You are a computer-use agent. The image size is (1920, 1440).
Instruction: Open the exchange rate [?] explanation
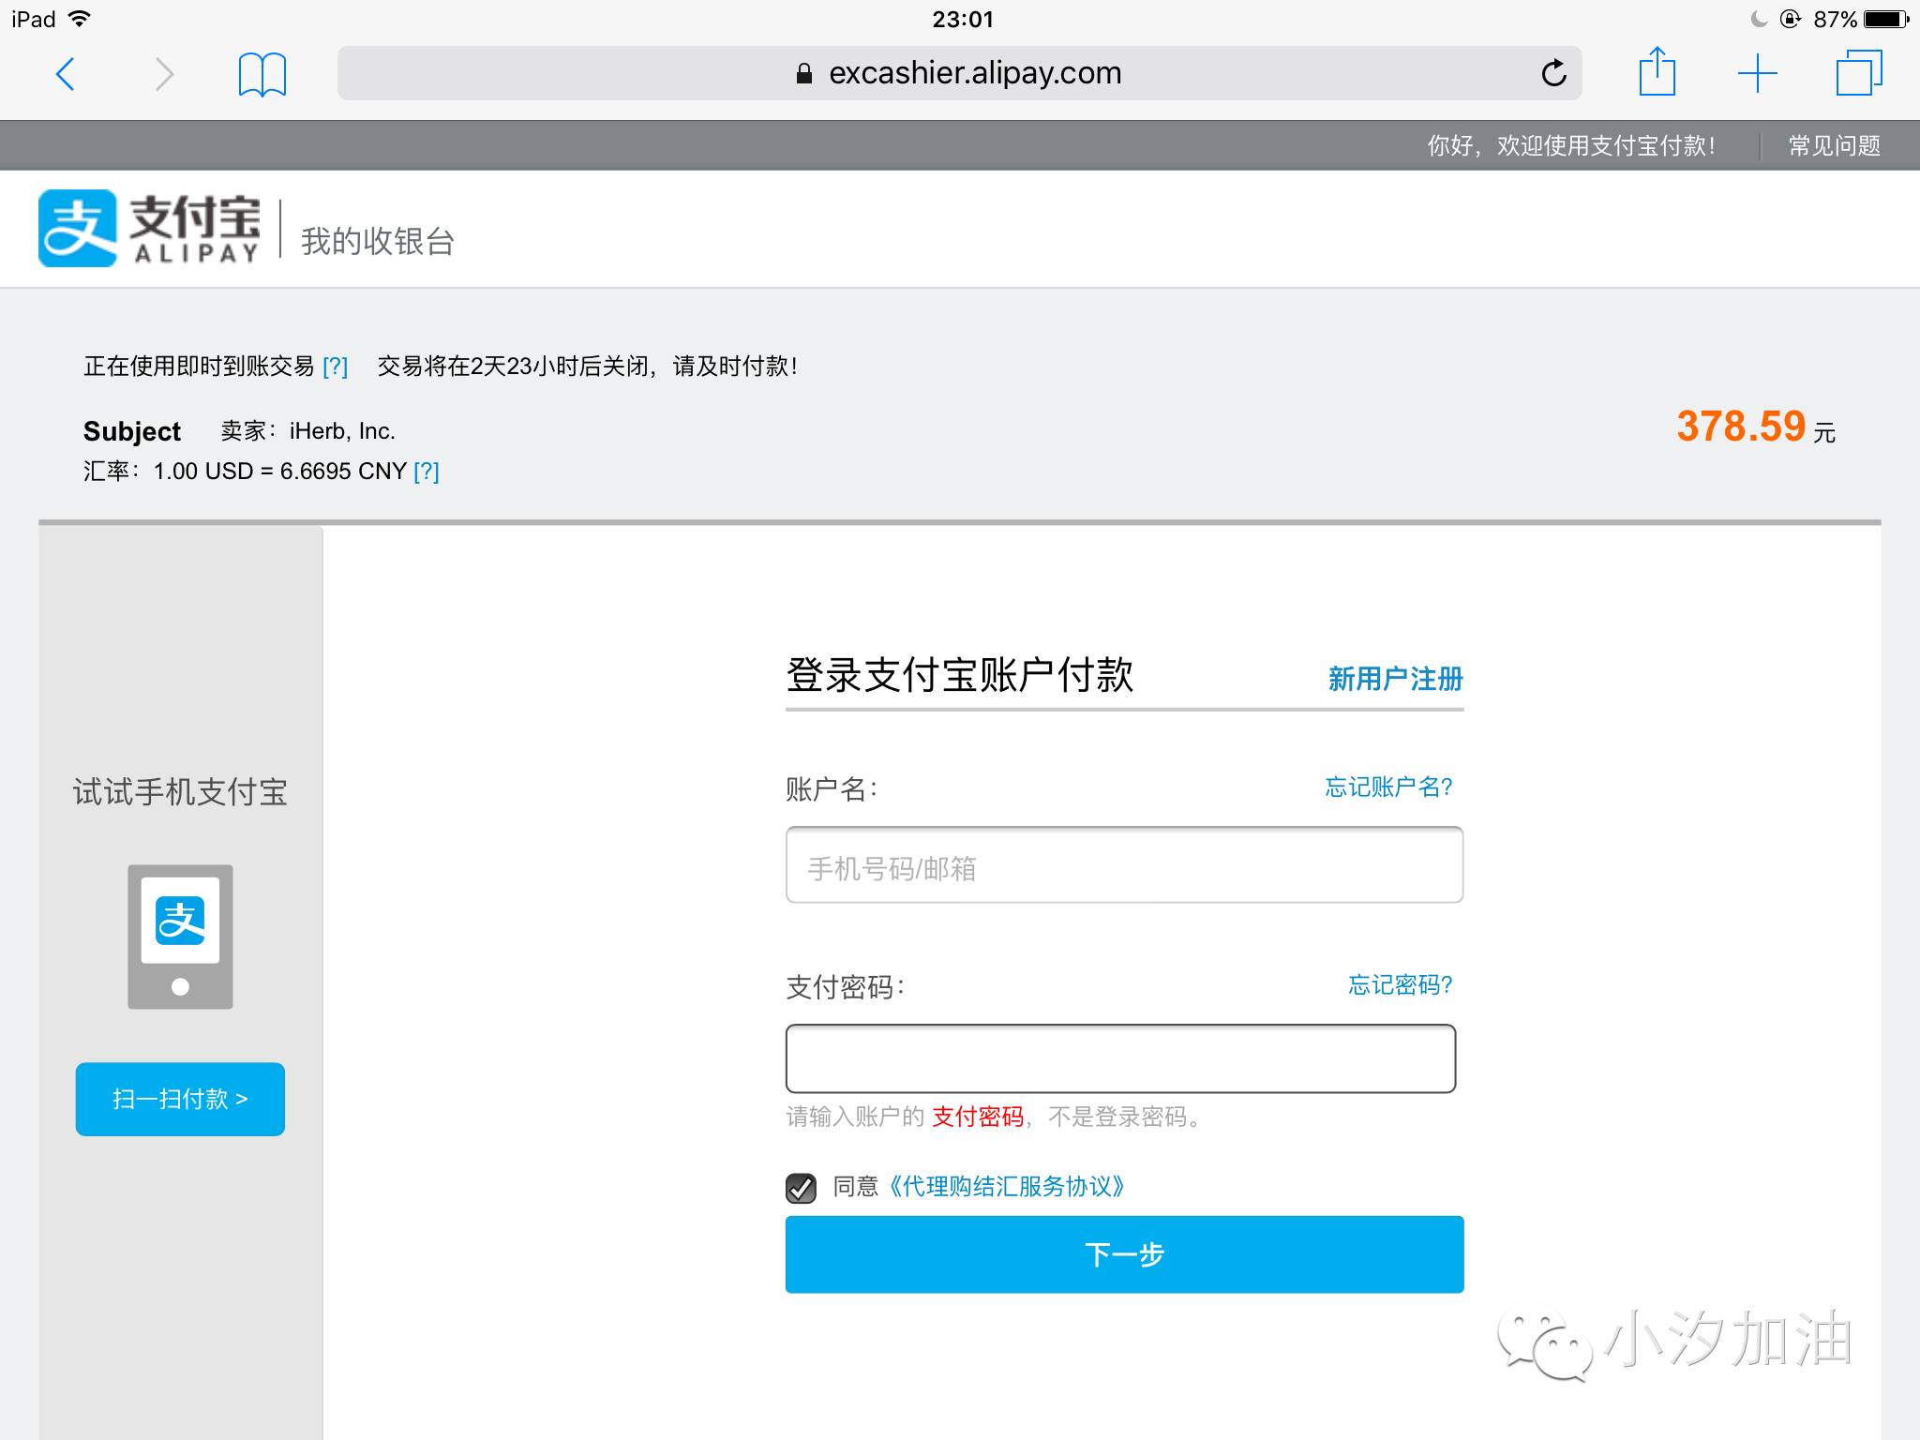(x=427, y=472)
